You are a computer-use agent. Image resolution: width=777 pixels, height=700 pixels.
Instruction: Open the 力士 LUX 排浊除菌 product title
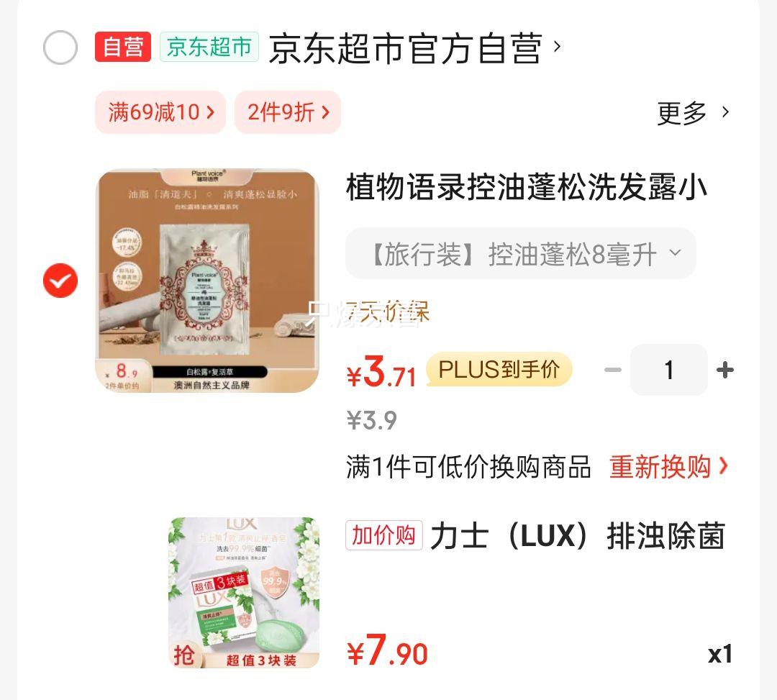[578, 535]
